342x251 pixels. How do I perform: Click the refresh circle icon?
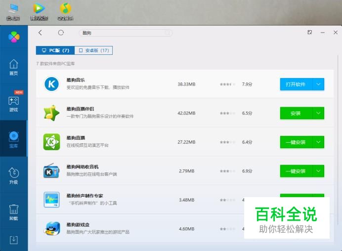(x=61, y=33)
